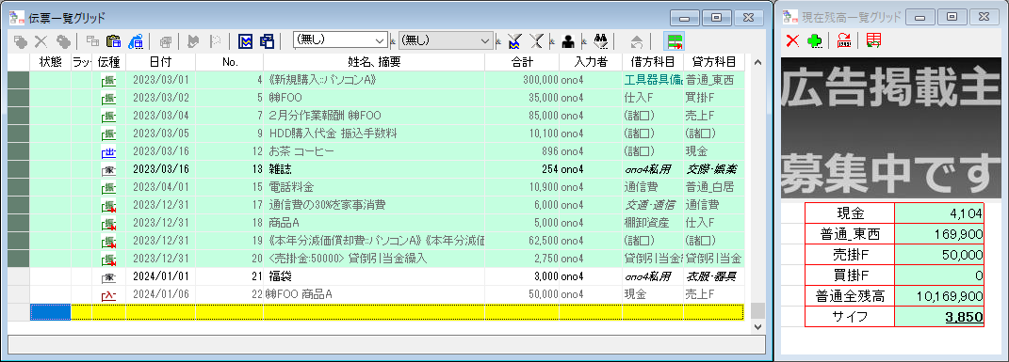The image size is (1009, 362).
Task: Click the No. column header
Action: tap(230, 62)
